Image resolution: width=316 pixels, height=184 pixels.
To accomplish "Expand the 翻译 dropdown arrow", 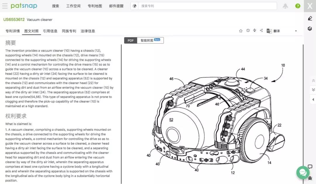I will coord(296,31).
